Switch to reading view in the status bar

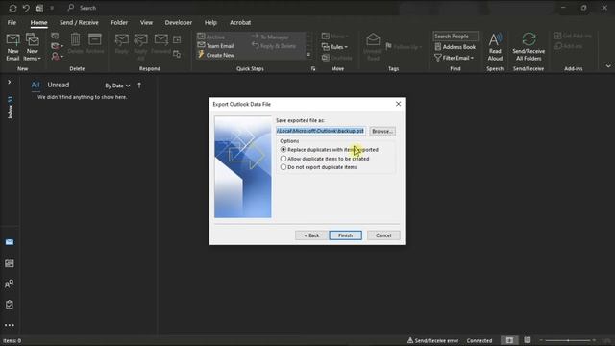tap(528, 340)
